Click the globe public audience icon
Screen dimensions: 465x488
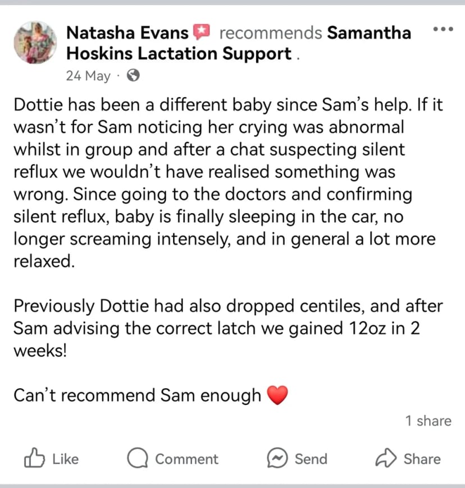134,75
